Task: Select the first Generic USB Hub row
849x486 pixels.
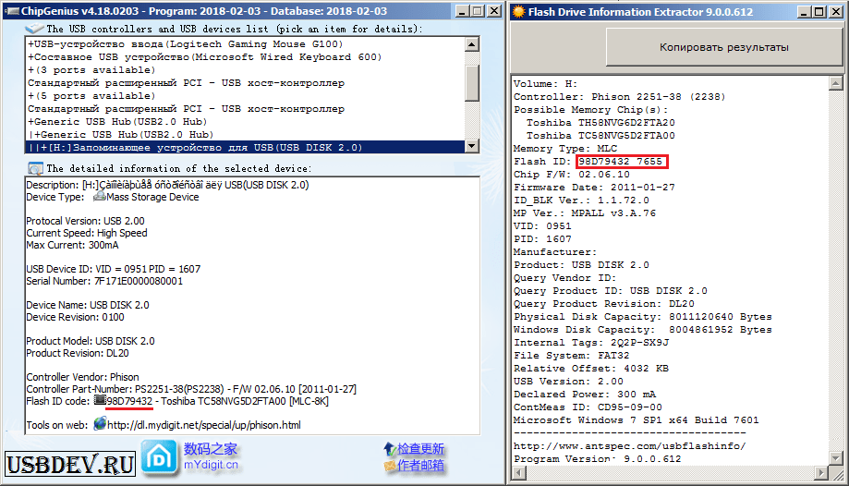Action: coord(246,122)
